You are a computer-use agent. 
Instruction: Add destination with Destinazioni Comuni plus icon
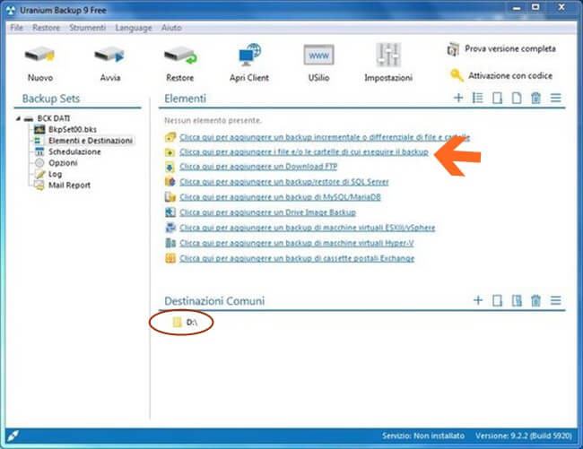478,300
